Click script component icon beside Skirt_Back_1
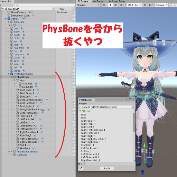The height and width of the screenshot is (177, 177). coord(38,90)
